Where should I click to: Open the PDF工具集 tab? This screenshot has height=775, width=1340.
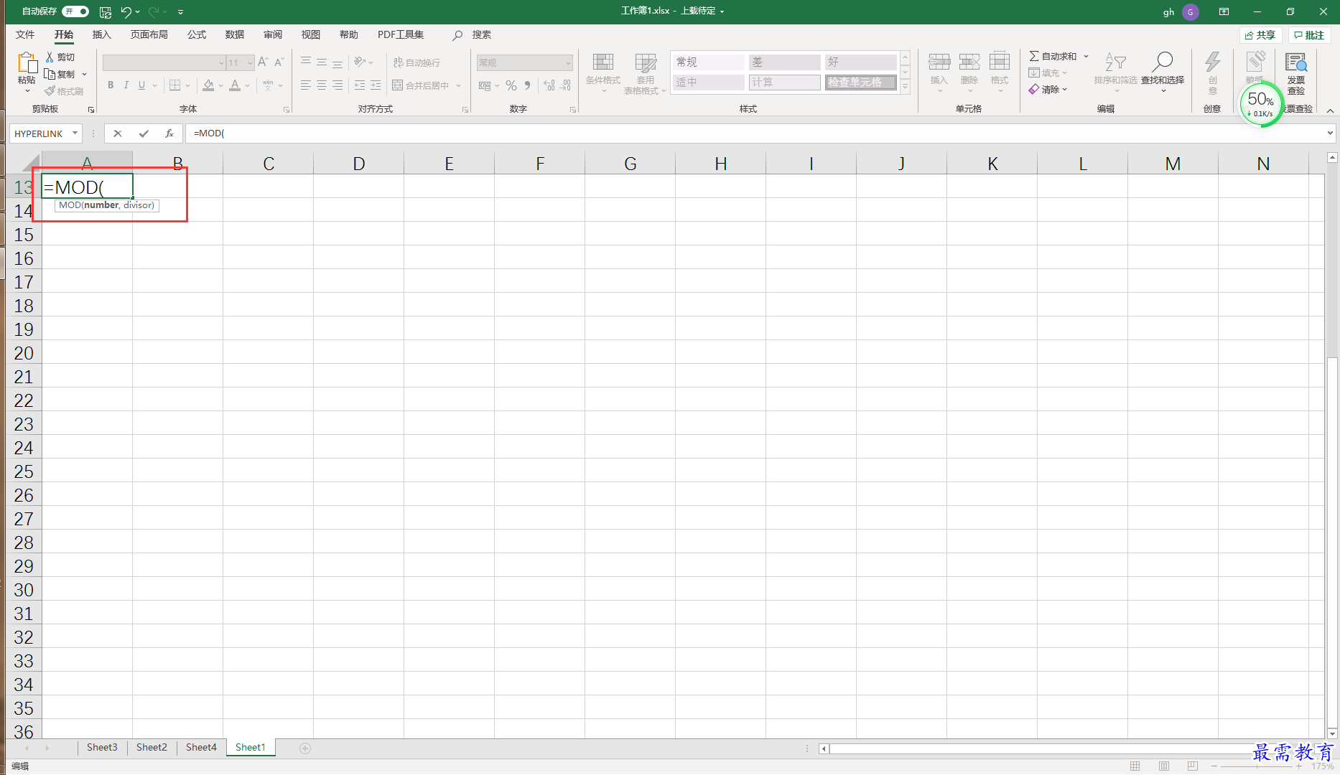pos(401,34)
